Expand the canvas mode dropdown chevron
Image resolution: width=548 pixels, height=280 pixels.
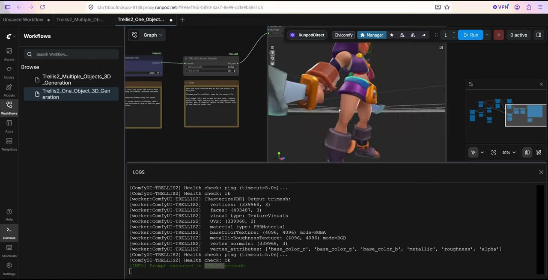click(x=482, y=152)
